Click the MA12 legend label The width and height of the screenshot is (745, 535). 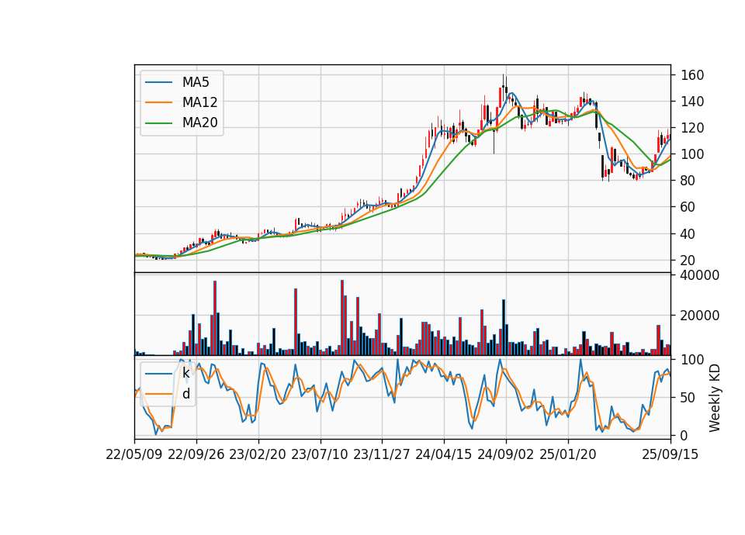[x=199, y=102]
